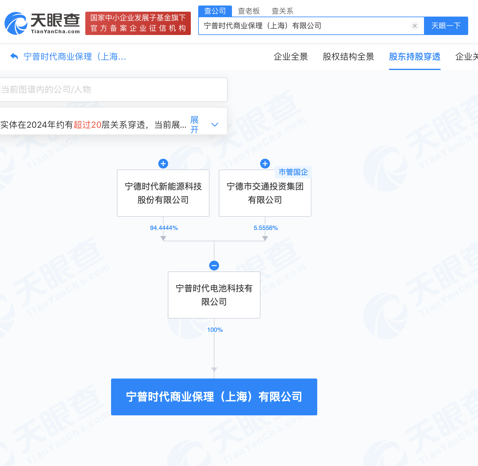Click the 市管国企 tag
This screenshot has width=478, height=466.
[293, 172]
